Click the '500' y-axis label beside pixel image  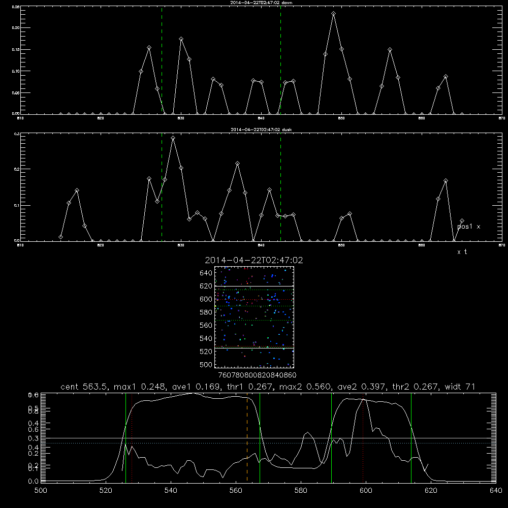[x=206, y=365]
